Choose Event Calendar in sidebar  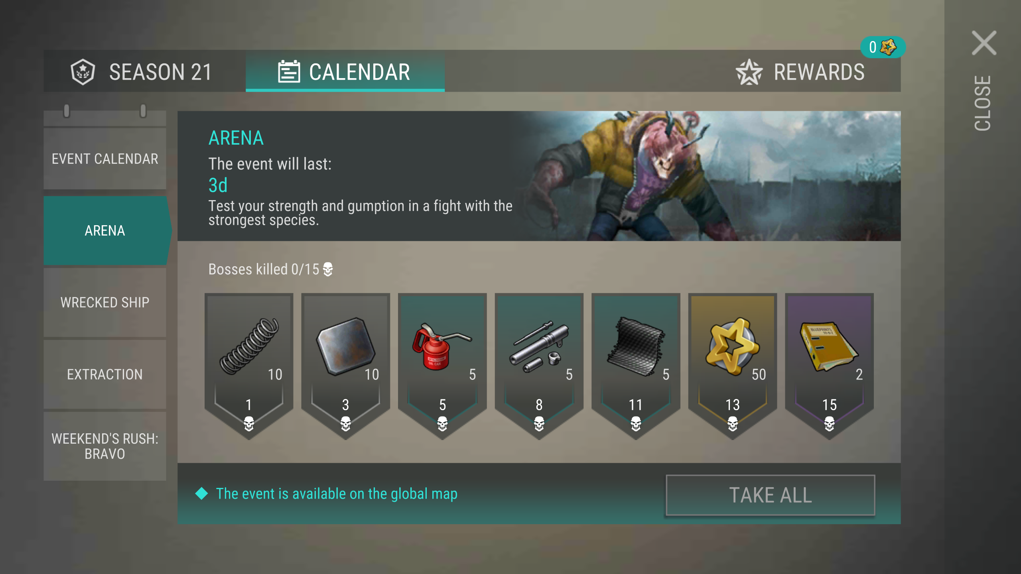coord(105,159)
